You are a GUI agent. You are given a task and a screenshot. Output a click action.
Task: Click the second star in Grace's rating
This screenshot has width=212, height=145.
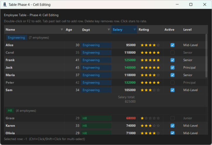pos(146,118)
